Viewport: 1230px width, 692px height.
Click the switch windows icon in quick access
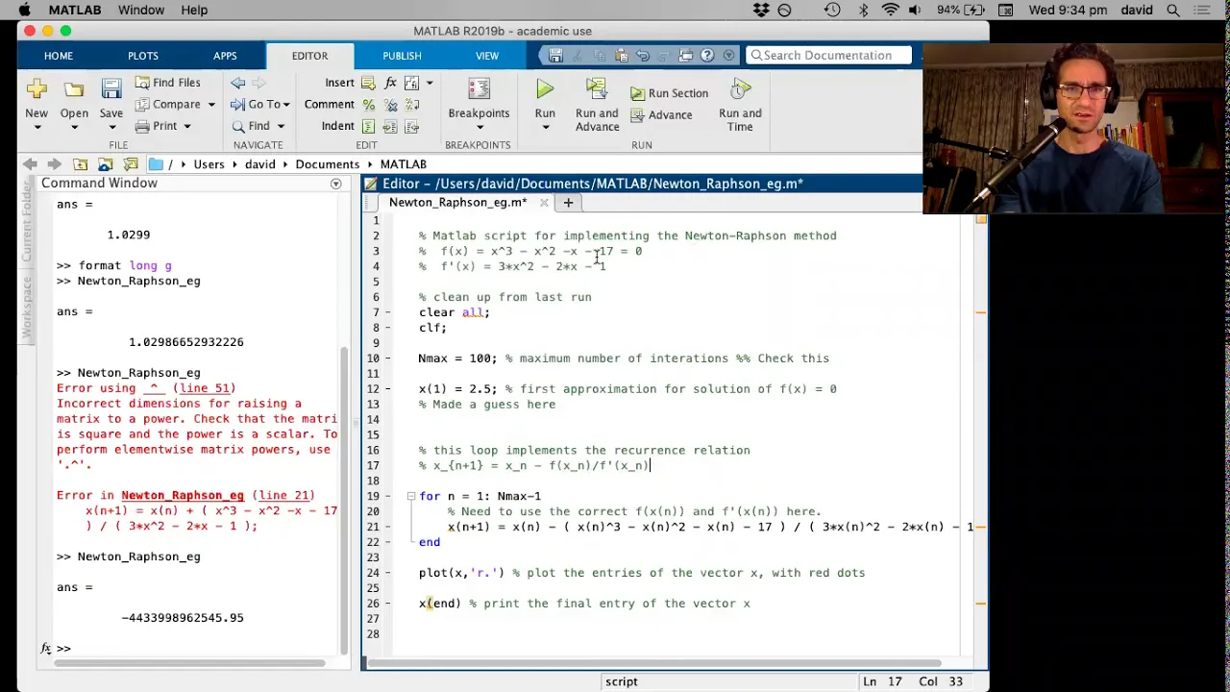click(x=685, y=56)
